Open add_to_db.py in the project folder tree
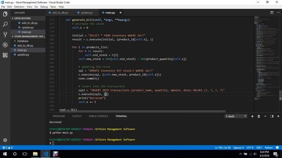The image size is (282, 158). [28, 46]
